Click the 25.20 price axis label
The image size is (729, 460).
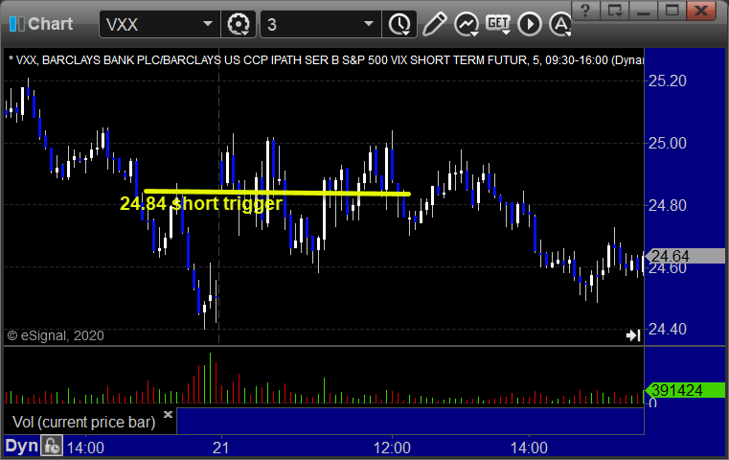(x=667, y=80)
